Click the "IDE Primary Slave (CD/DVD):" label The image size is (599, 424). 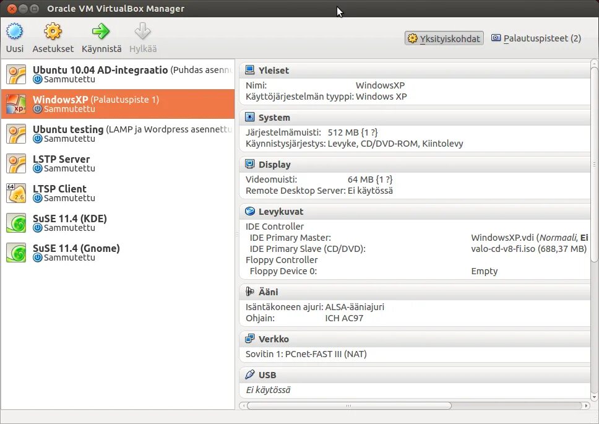pyautogui.click(x=308, y=249)
